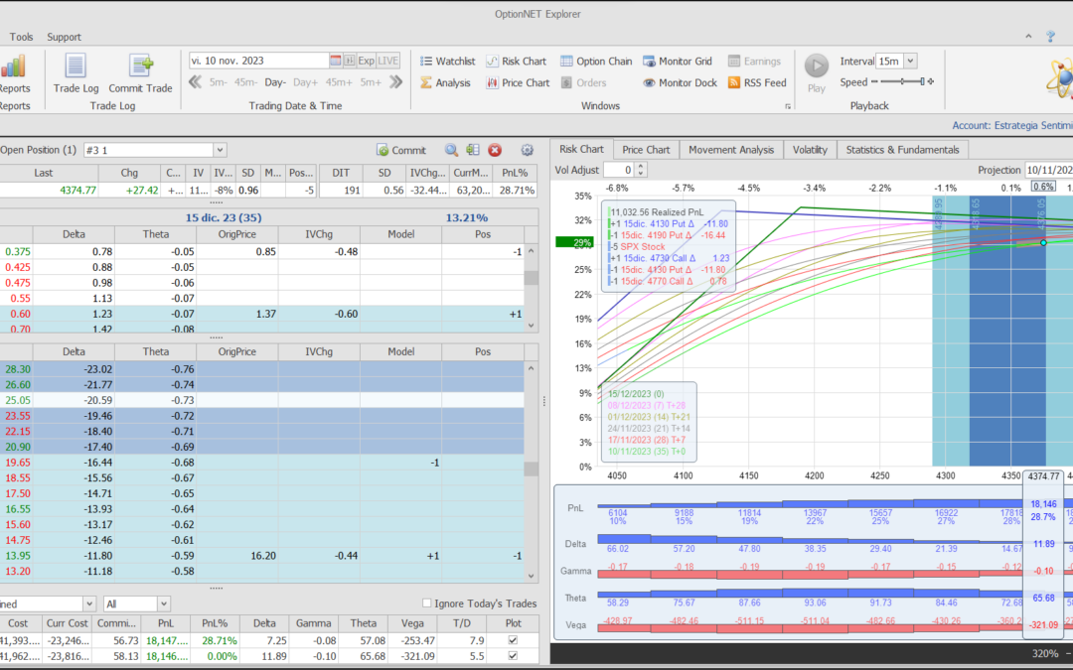Enable Ignore Today's Trades checkbox
This screenshot has height=670, width=1073.
(427, 603)
